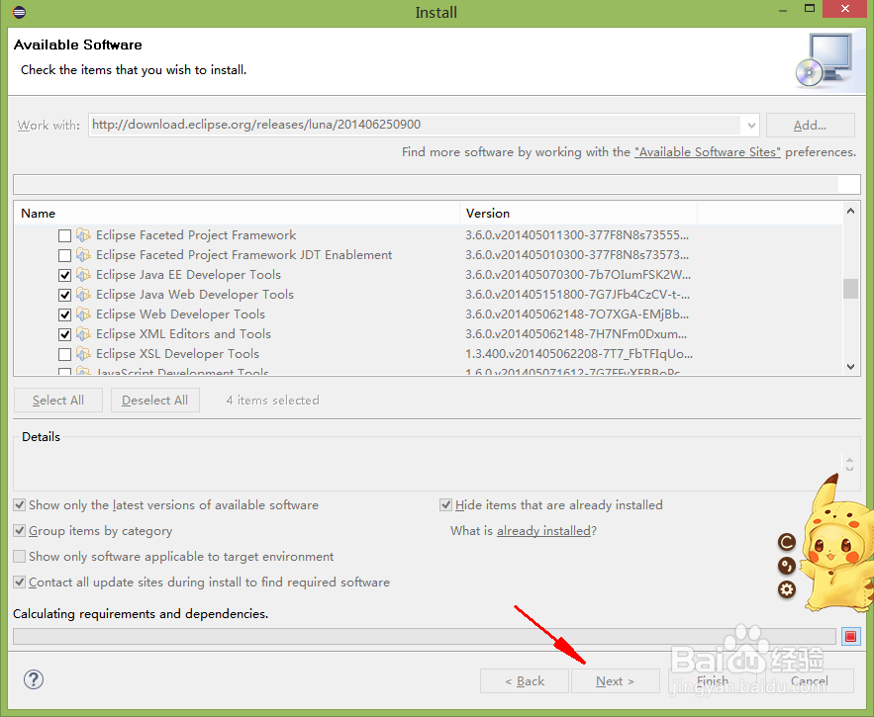The image size is (874, 717).
Task: Click the progress bar of dependency calculation
Action: coord(425,636)
